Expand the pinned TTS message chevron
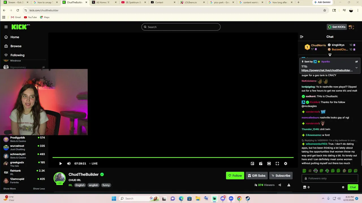Viewport: 362px width, 203px height. pos(356,68)
